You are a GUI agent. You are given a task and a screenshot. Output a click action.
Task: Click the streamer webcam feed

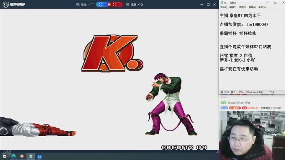pyautogui.click(x=252, y=135)
